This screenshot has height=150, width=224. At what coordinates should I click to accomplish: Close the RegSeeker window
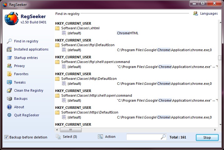click(214, 3)
